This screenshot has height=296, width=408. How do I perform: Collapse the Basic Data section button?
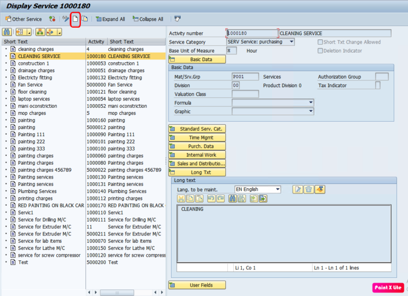pos(197,60)
